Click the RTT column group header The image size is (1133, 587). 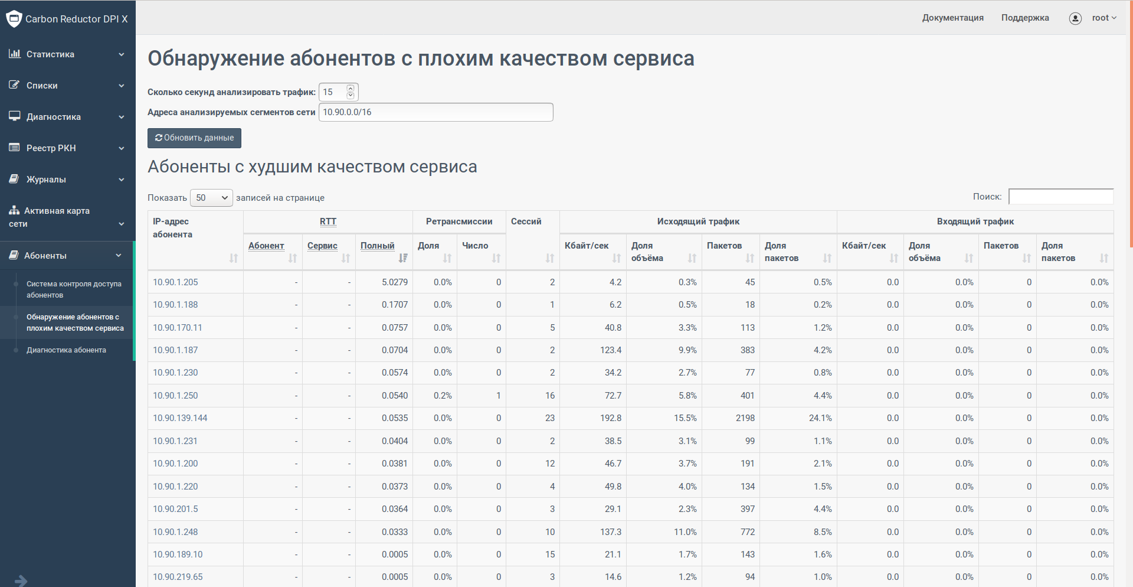(x=328, y=221)
